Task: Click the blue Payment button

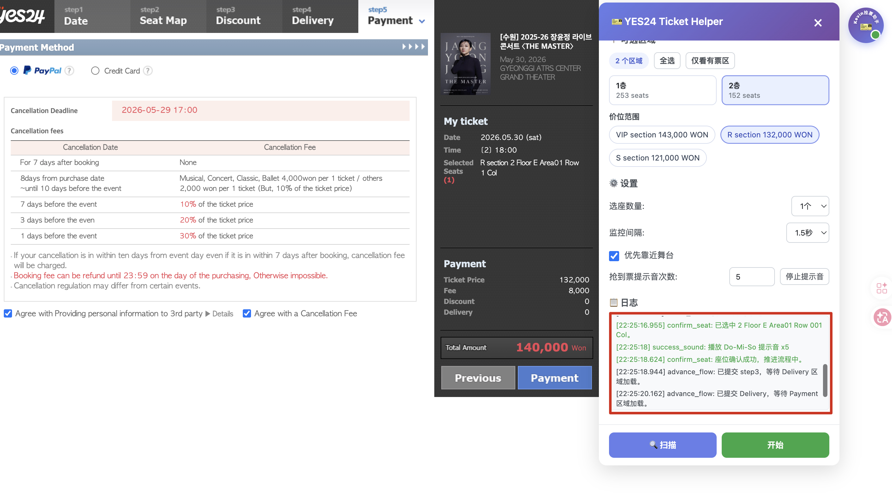Action: pyautogui.click(x=554, y=378)
